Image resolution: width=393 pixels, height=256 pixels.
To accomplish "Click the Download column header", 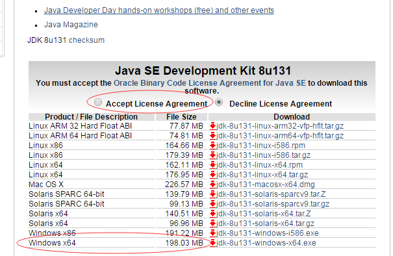I will pos(292,117).
